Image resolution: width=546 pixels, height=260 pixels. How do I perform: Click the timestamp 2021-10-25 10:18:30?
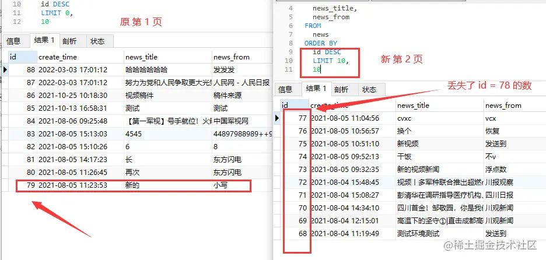pos(80,96)
